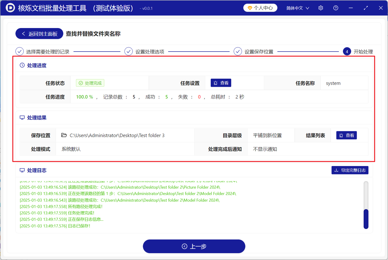Click the 处理完成 status badge
This screenshot has height=260, width=388.
(x=90, y=83)
